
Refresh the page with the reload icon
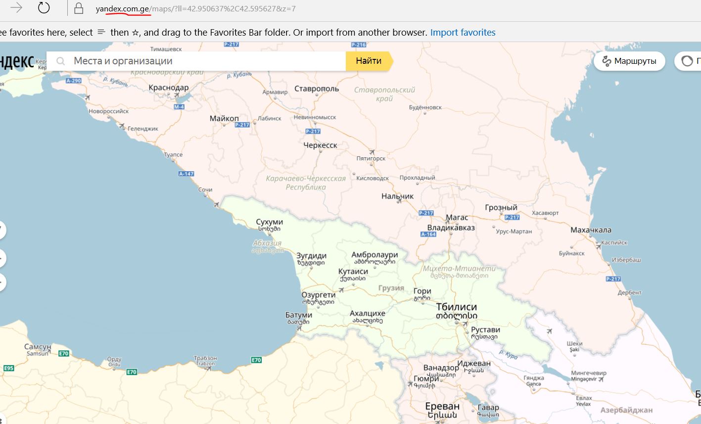[x=44, y=8]
